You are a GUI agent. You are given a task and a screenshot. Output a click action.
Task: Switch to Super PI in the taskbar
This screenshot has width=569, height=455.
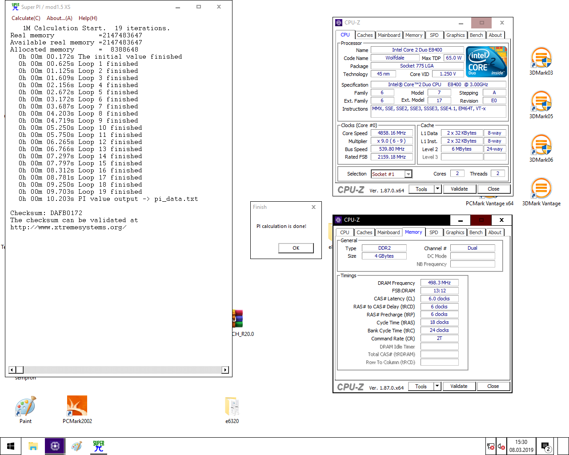click(x=99, y=446)
